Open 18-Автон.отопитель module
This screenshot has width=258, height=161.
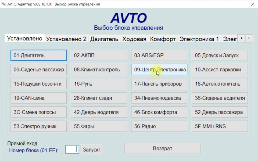[220, 84]
